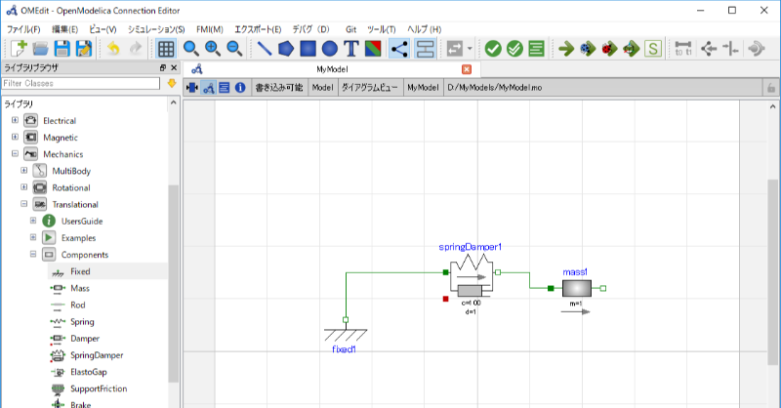Screen dimensions: 781x408
Task: Toggle transition mode button
Action: pos(425,49)
